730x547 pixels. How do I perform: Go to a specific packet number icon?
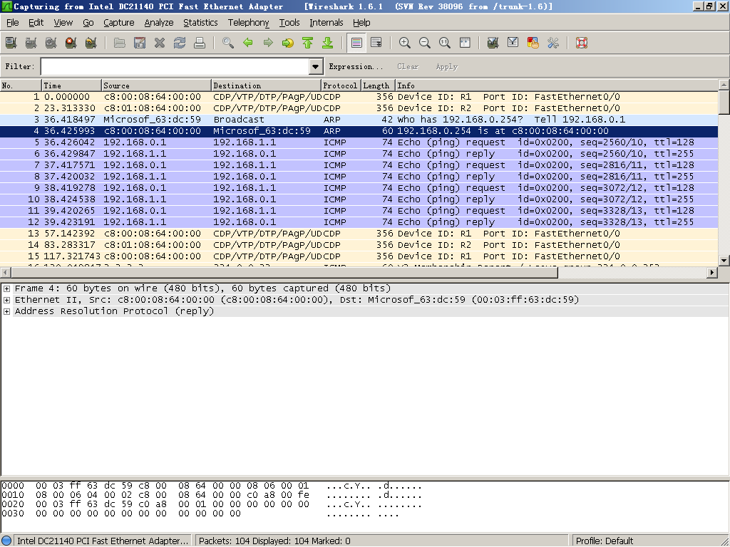(288, 43)
